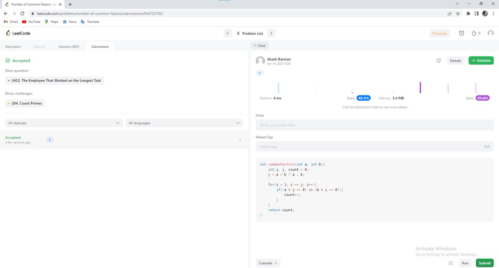499x268 pixels.
Task: Expand the Console panel
Action: coord(268,263)
